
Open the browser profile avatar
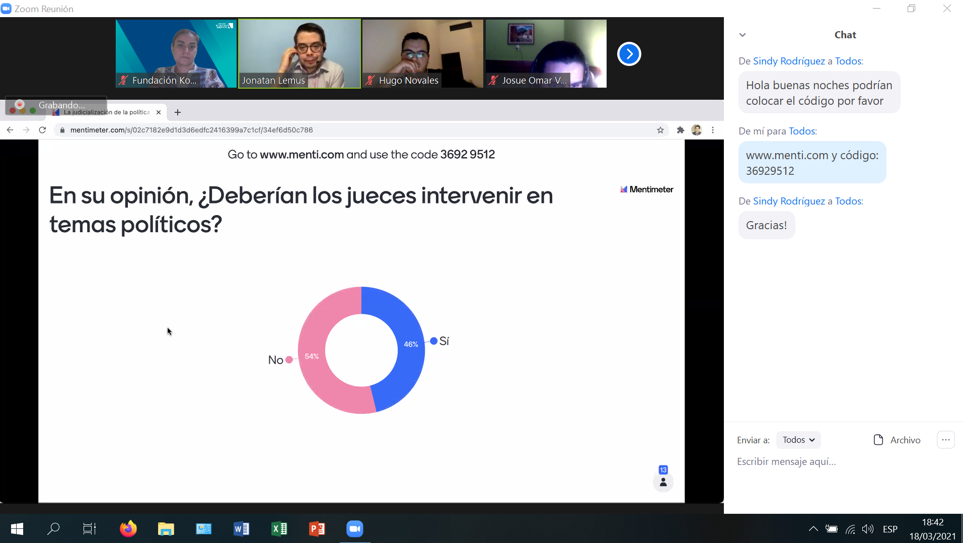[x=696, y=130]
